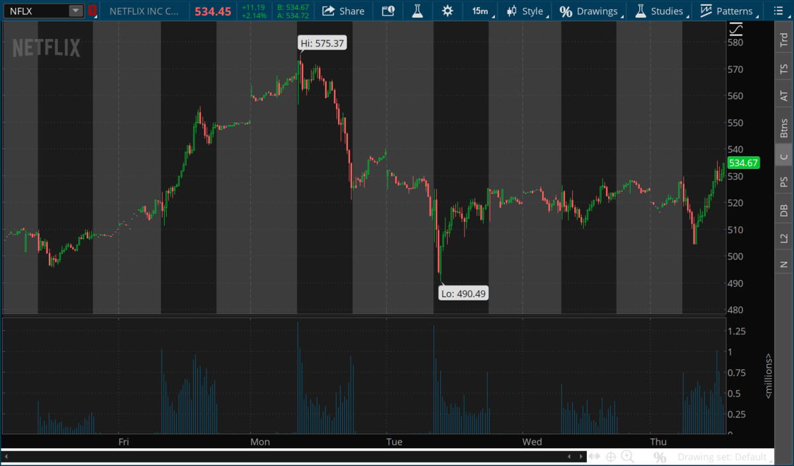Click the Mon date label on time axis
The image size is (794, 466).
(x=261, y=442)
